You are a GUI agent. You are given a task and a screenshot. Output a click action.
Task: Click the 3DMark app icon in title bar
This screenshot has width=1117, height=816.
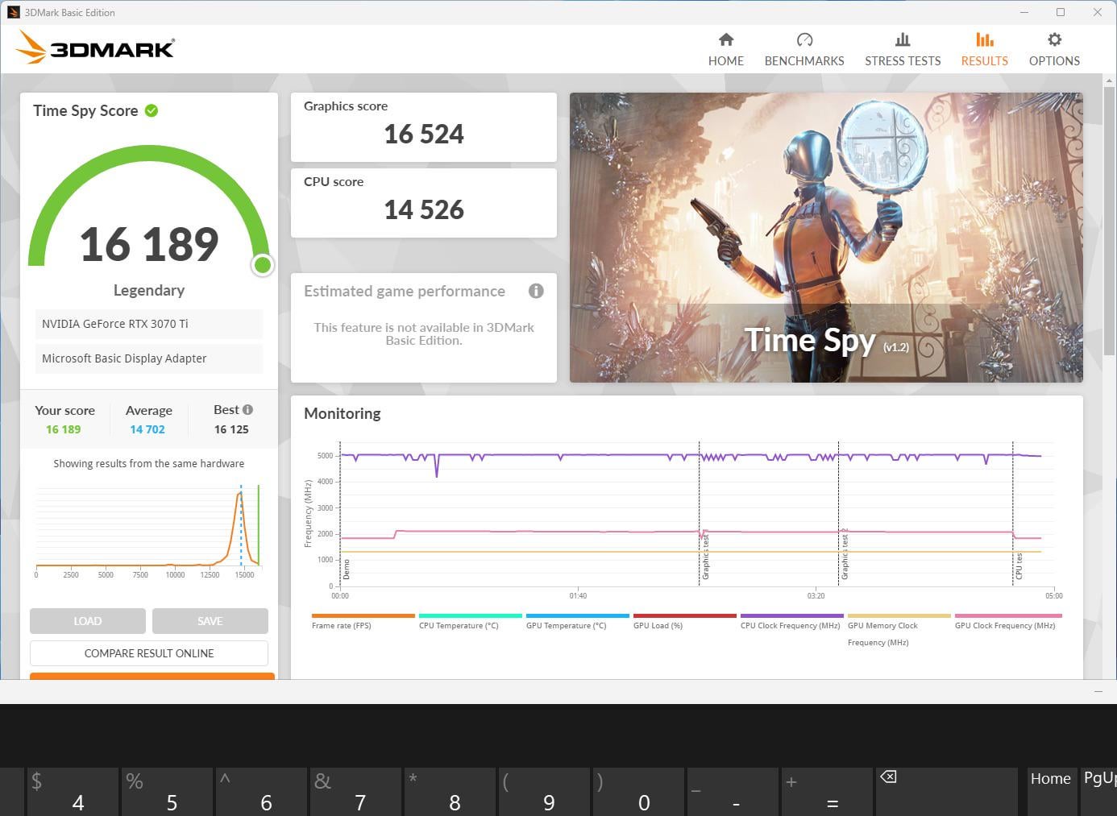click(13, 12)
